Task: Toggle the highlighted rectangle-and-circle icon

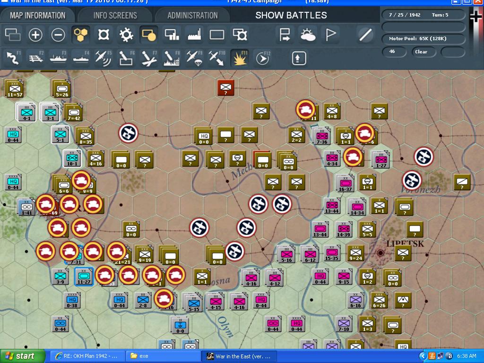Action: [149, 35]
